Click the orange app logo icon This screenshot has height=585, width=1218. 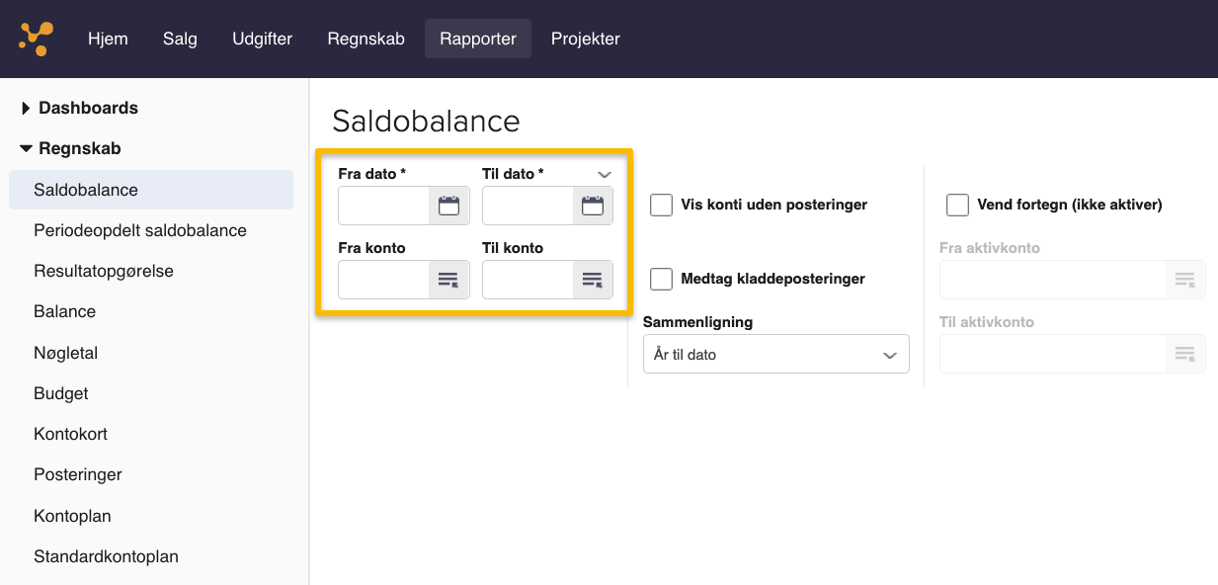tap(36, 39)
